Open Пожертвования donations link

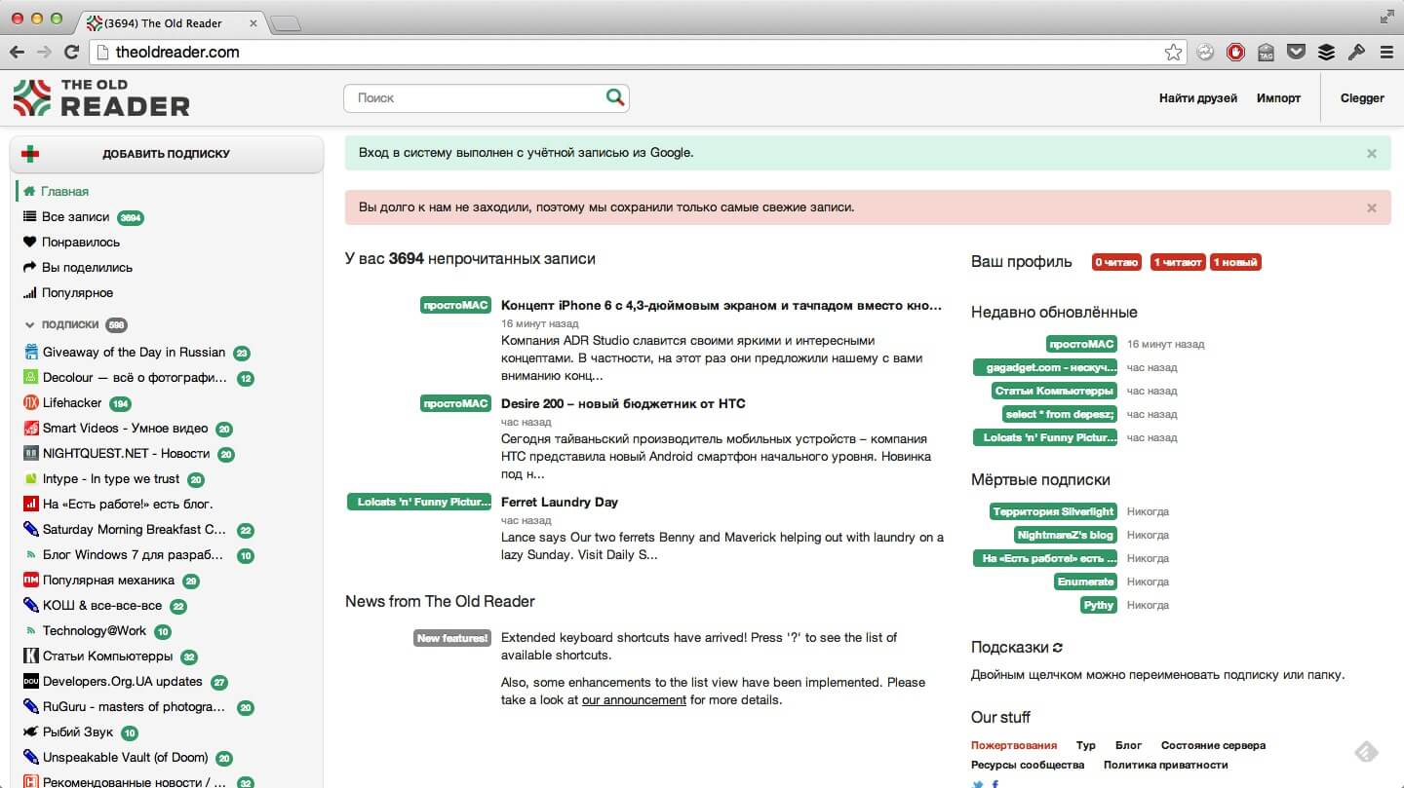tap(1014, 745)
